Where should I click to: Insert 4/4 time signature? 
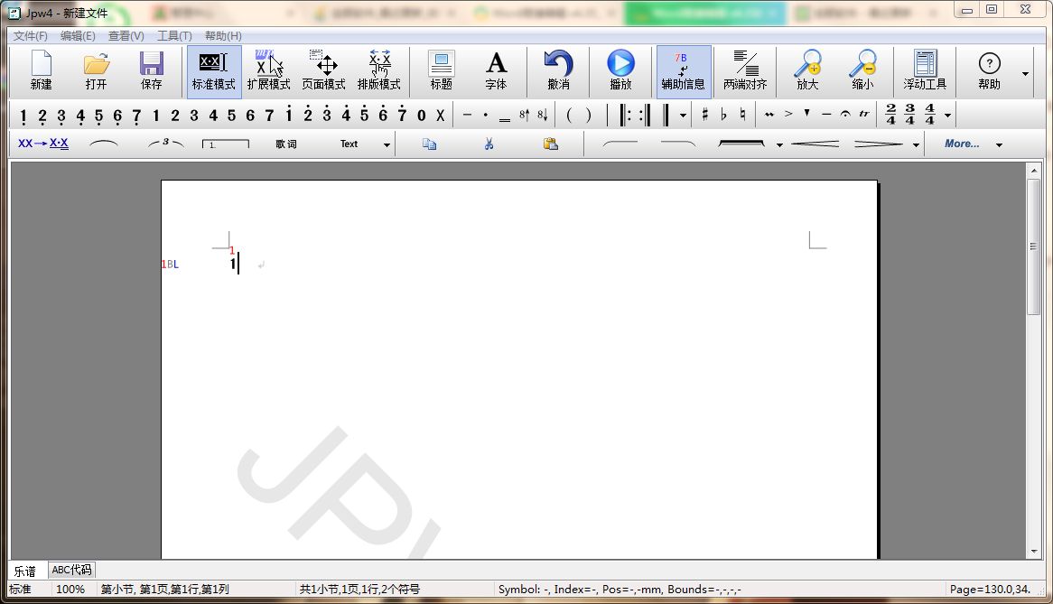coord(929,114)
